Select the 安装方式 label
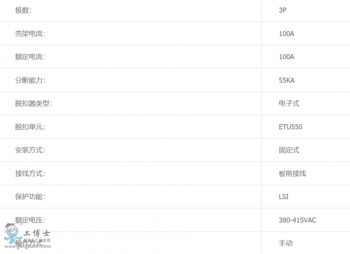 (30, 150)
